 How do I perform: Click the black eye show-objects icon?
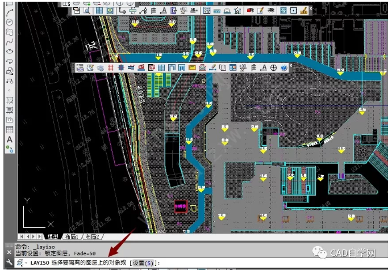[271, 11]
